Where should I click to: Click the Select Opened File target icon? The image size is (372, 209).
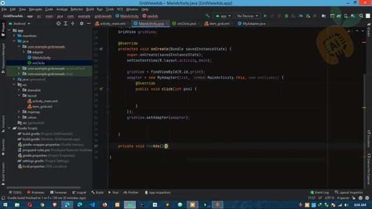coord(58,23)
